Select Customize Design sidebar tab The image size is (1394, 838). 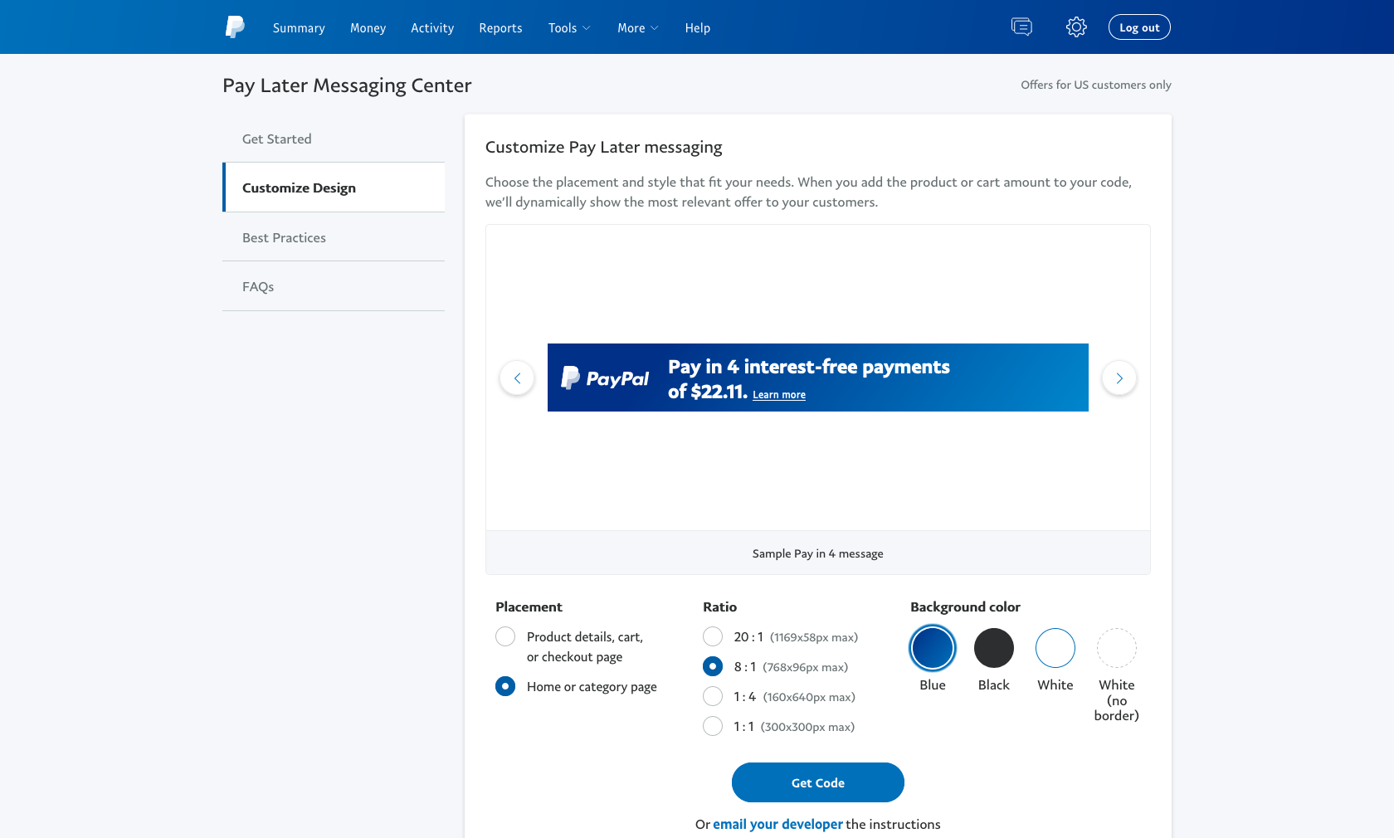click(334, 188)
